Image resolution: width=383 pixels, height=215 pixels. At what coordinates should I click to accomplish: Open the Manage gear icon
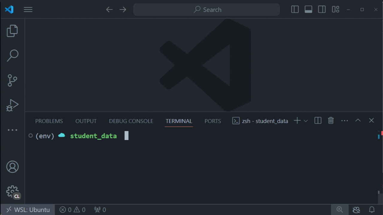(x=12, y=191)
